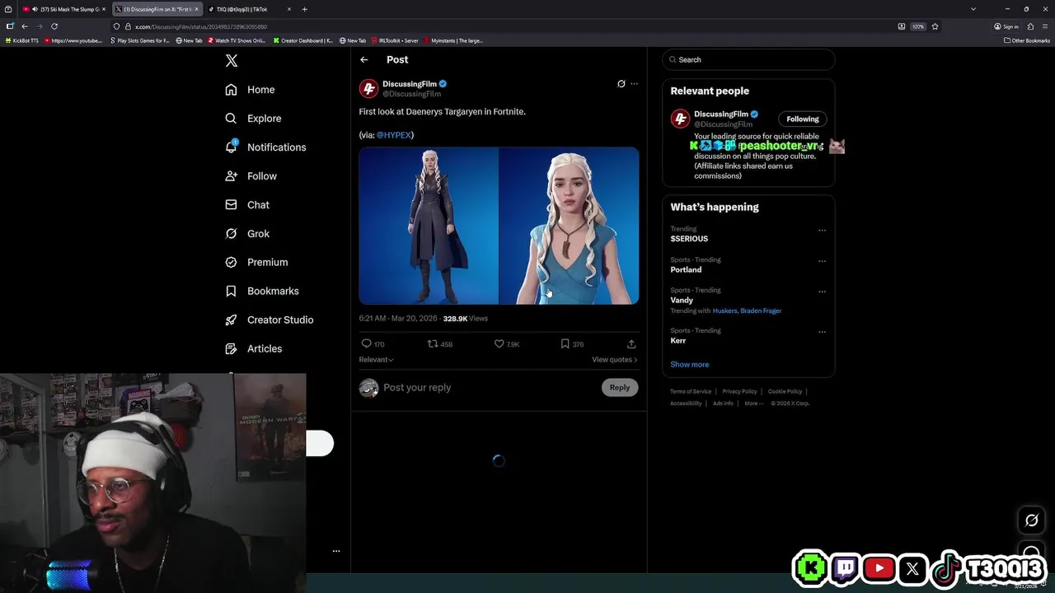Open the Huskers, Braden Frager trending link
1055x593 pixels.
pyautogui.click(x=747, y=311)
